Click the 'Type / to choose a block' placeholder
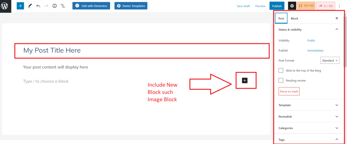 coord(46,81)
